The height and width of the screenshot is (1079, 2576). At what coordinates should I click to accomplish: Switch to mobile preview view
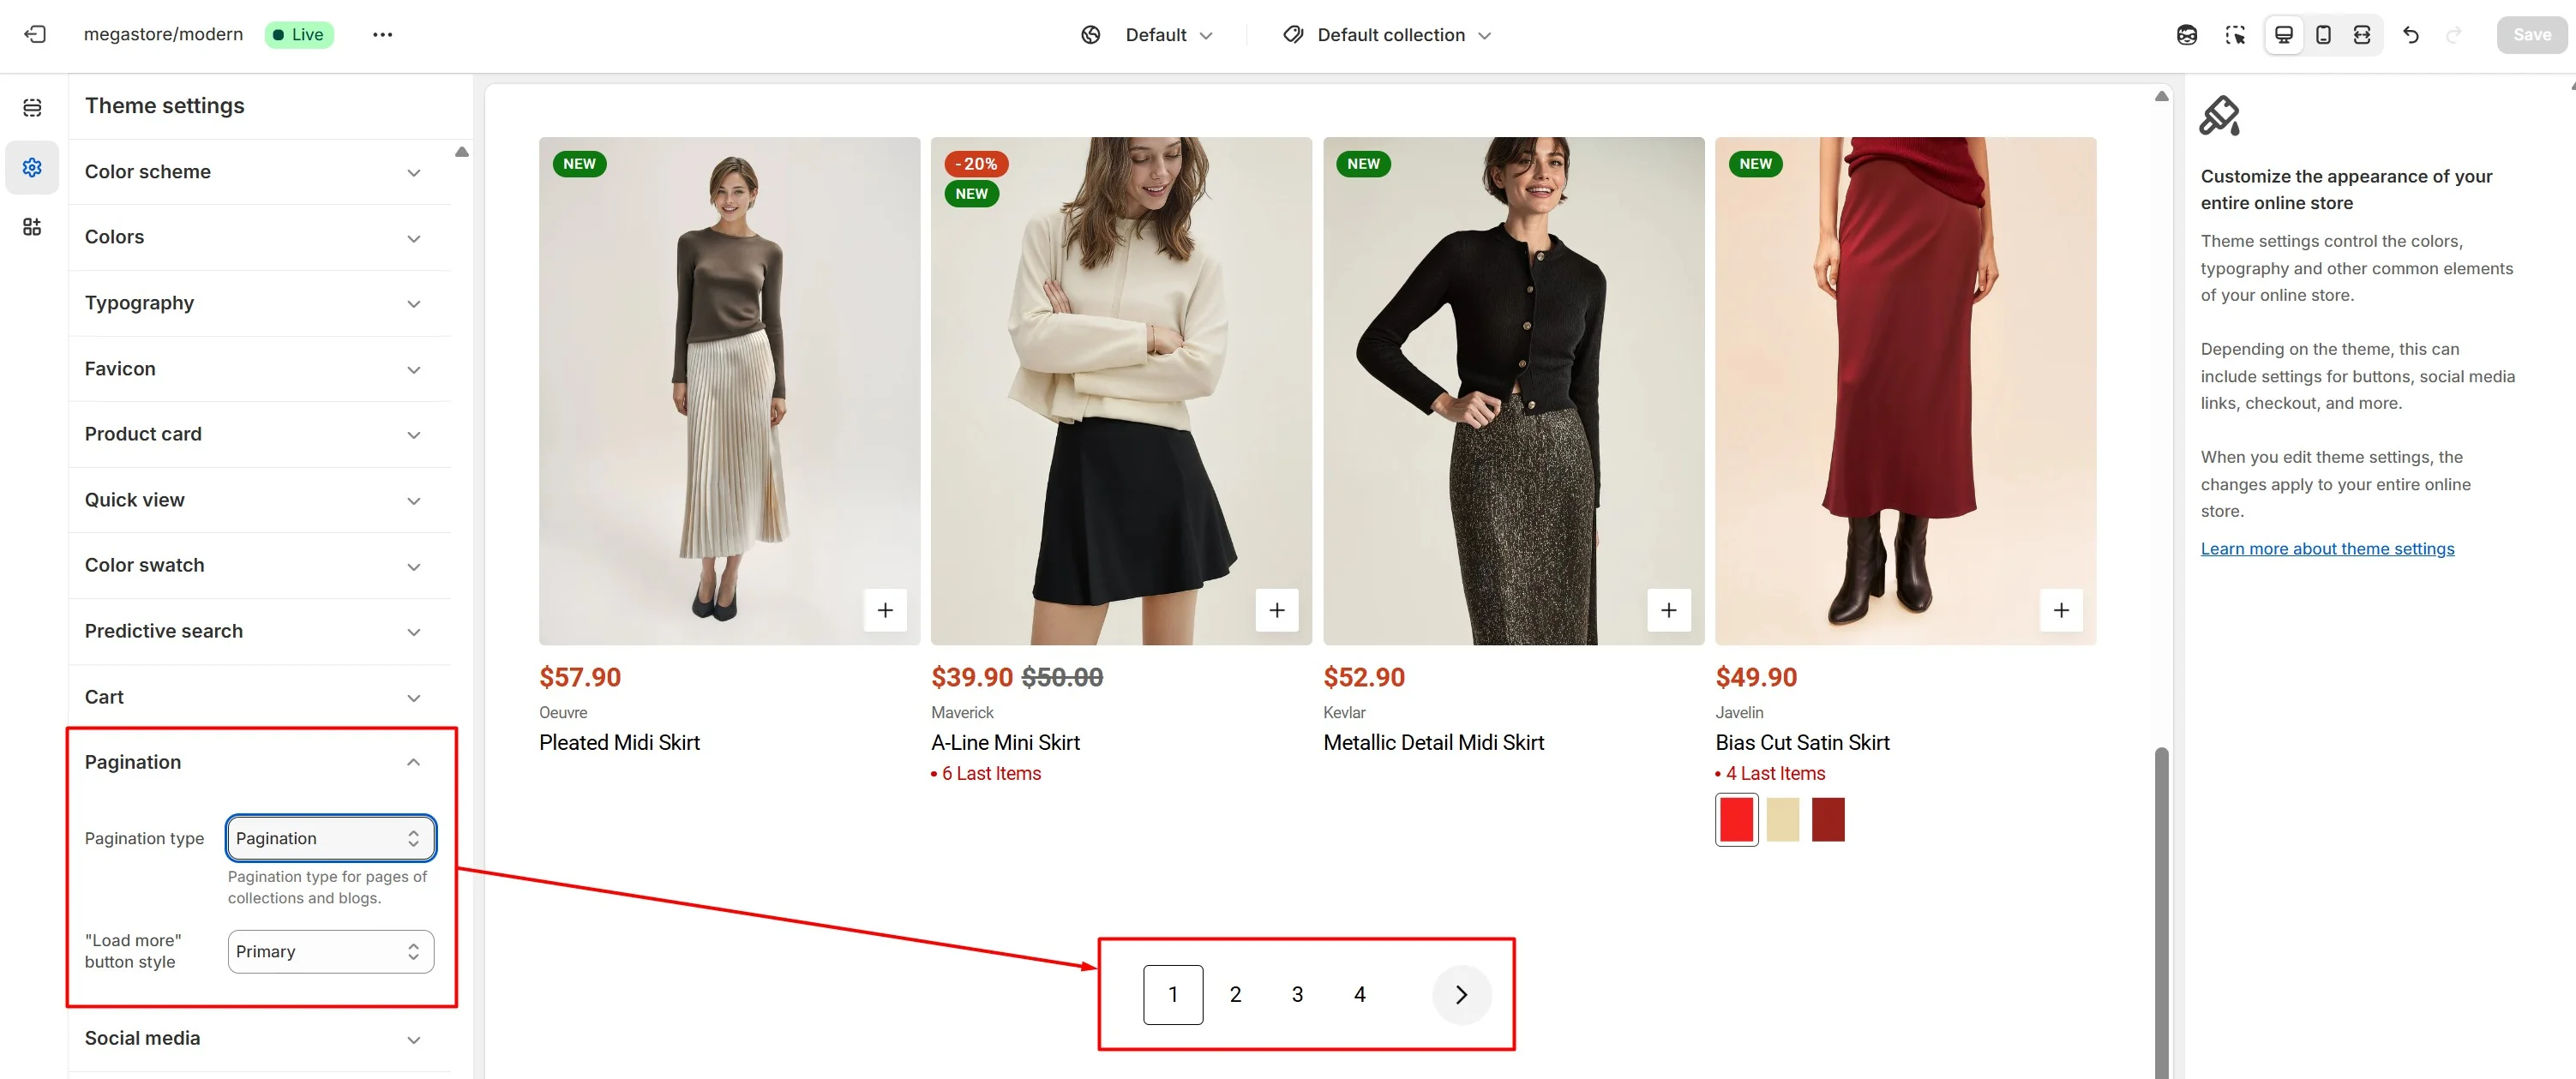[2323, 34]
